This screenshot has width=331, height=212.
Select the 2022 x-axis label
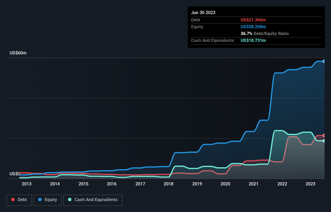click(282, 184)
